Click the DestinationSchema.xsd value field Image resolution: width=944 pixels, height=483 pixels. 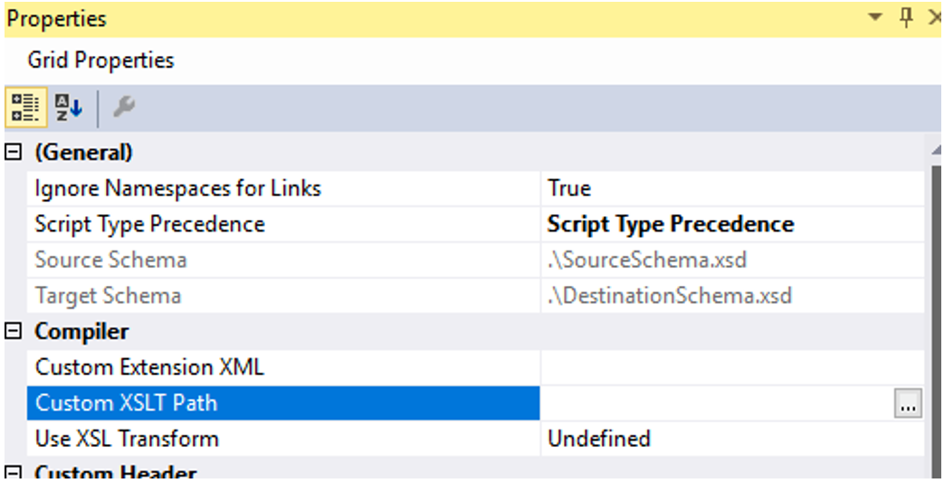669,296
